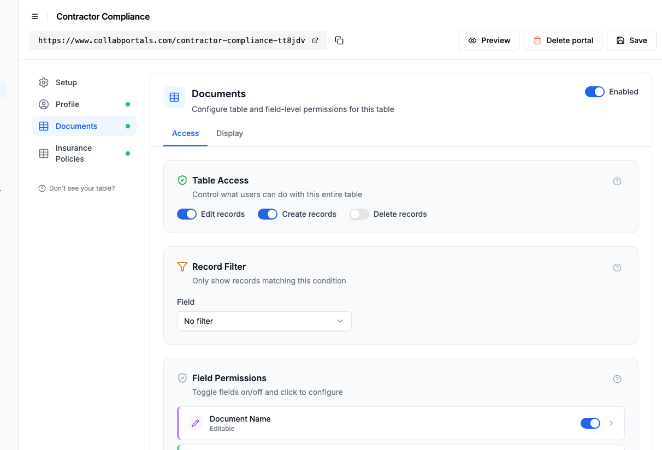Click the Documents table header icon
Viewport: 662px width, 450px height.
point(174,97)
